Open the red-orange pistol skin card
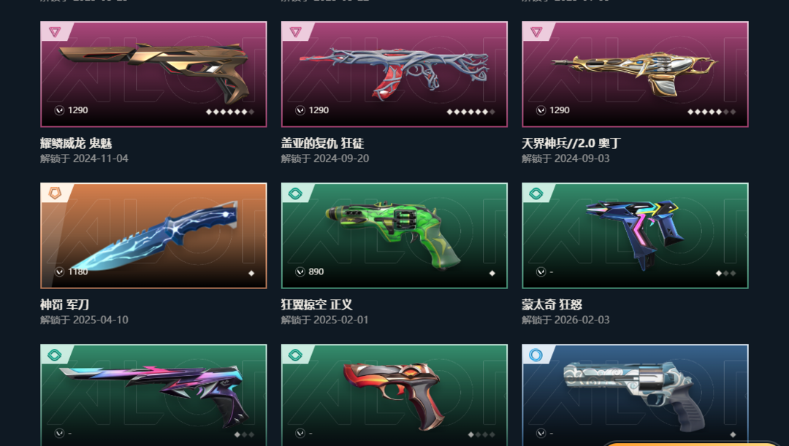Screen dimensions: 789x446 pyautogui.click(x=394, y=395)
